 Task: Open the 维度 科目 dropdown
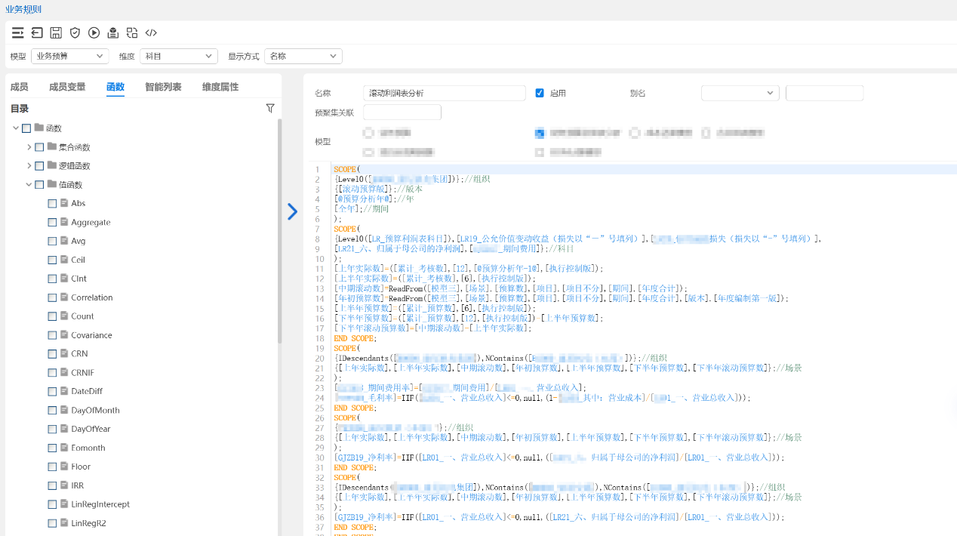[179, 56]
